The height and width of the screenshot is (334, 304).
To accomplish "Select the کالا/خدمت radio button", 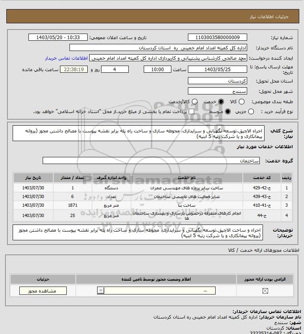I will [x=194, y=102].
